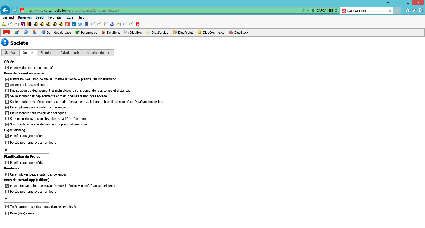Open the Relations menu
This screenshot has width=425, height=228.
tap(111, 32)
